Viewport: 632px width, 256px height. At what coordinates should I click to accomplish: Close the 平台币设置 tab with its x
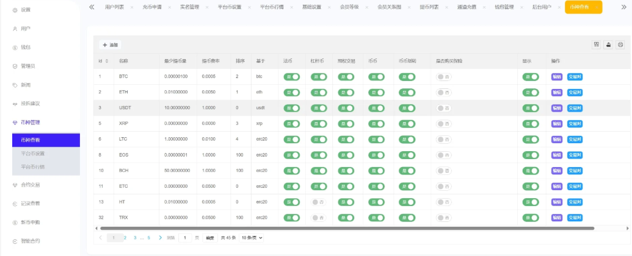pyautogui.click(x=249, y=7)
